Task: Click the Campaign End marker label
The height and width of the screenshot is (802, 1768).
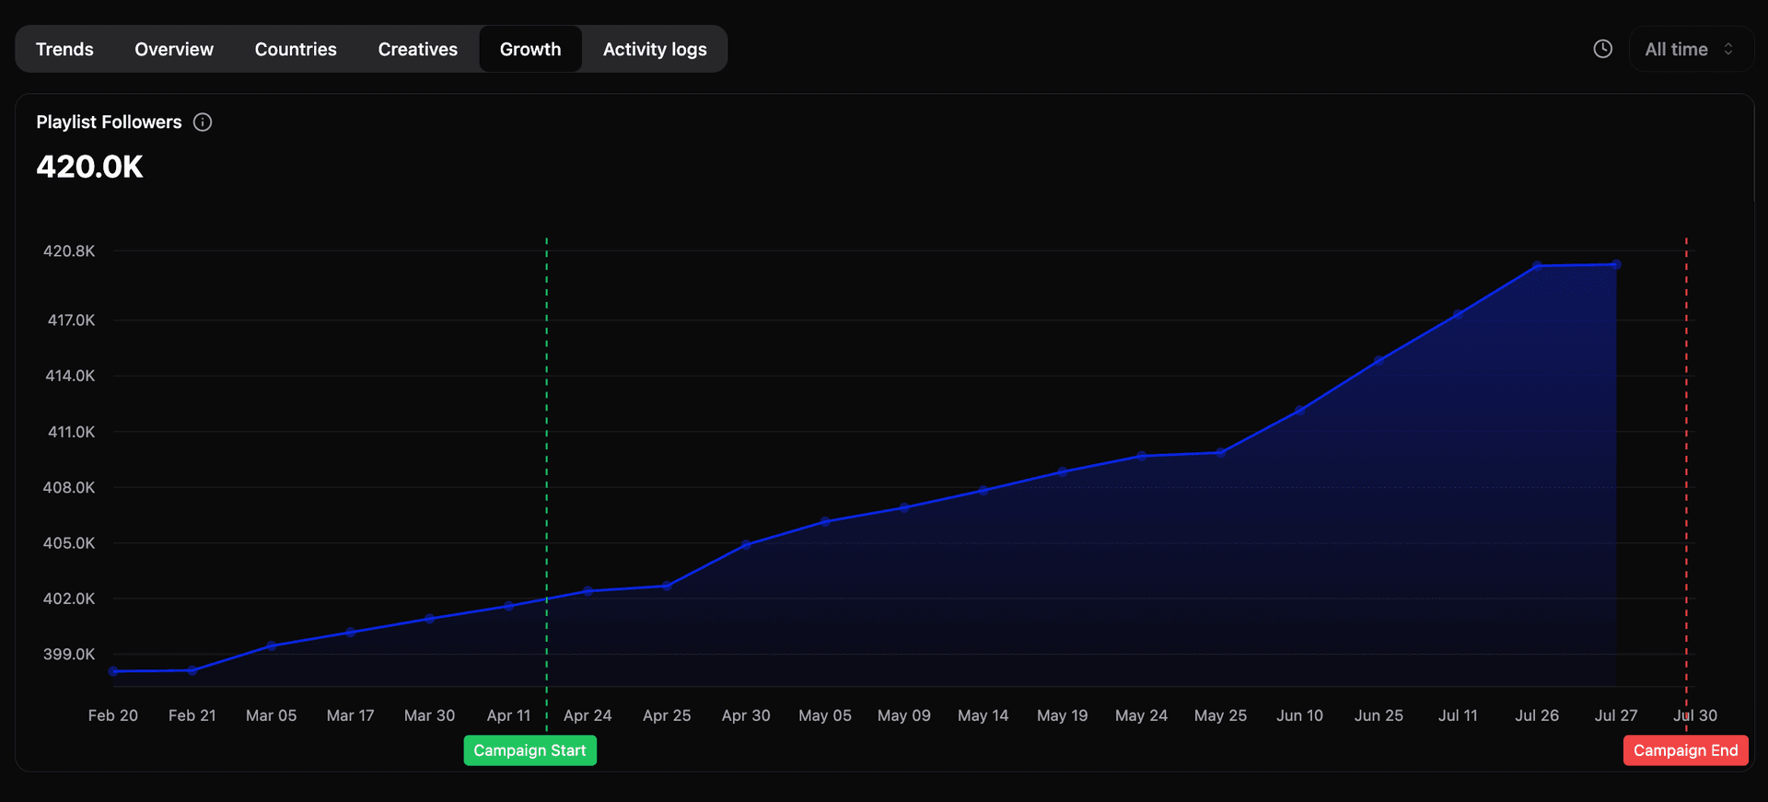Action: [x=1686, y=750]
